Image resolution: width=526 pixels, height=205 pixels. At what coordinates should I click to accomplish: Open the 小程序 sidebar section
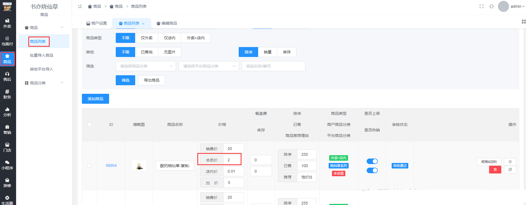[x=7, y=165]
